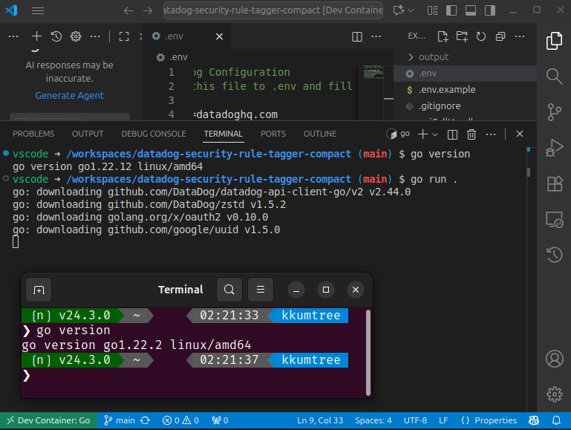Switch to the OUTLINE panel tab
The width and height of the screenshot is (571, 430).
tap(320, 134)
